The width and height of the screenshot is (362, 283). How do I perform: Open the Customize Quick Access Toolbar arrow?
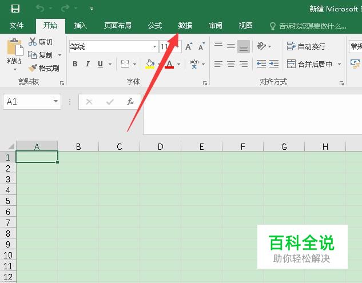[x=92, y=9]
